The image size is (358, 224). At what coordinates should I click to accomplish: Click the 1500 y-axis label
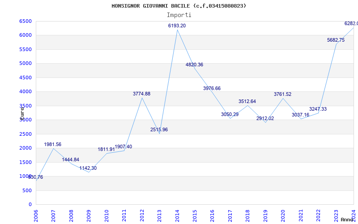[26, 162]
